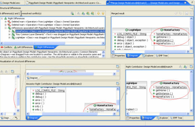Viewport: 195px width, 127px height.
Task: Click first greyed icon in left contributor toolbar
Action: pos(2,72)
